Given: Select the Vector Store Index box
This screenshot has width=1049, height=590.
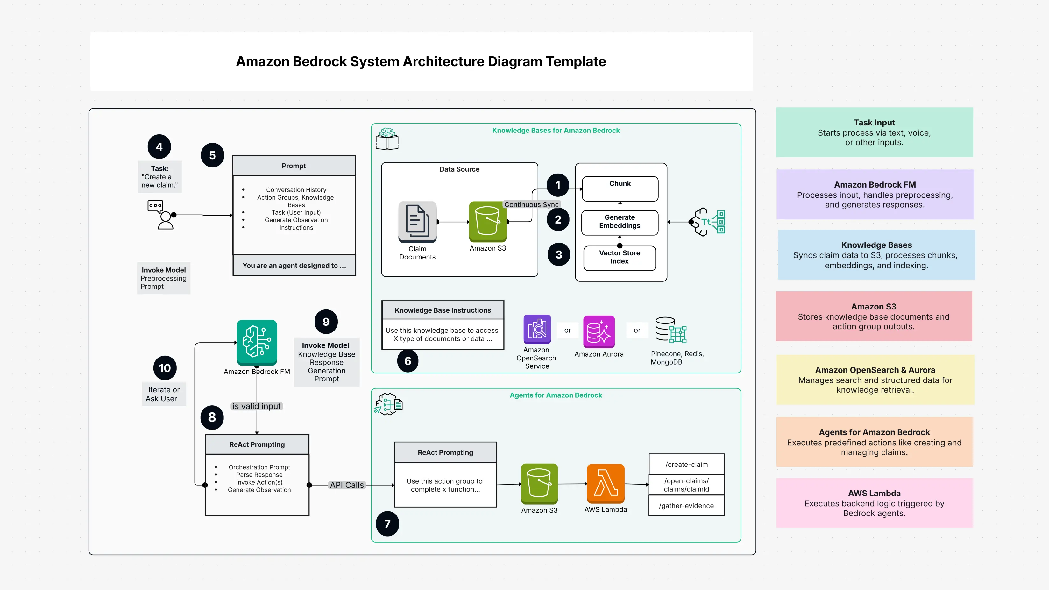Looking at the screenshot, I should pyautogui.click(x=620, y=257).
